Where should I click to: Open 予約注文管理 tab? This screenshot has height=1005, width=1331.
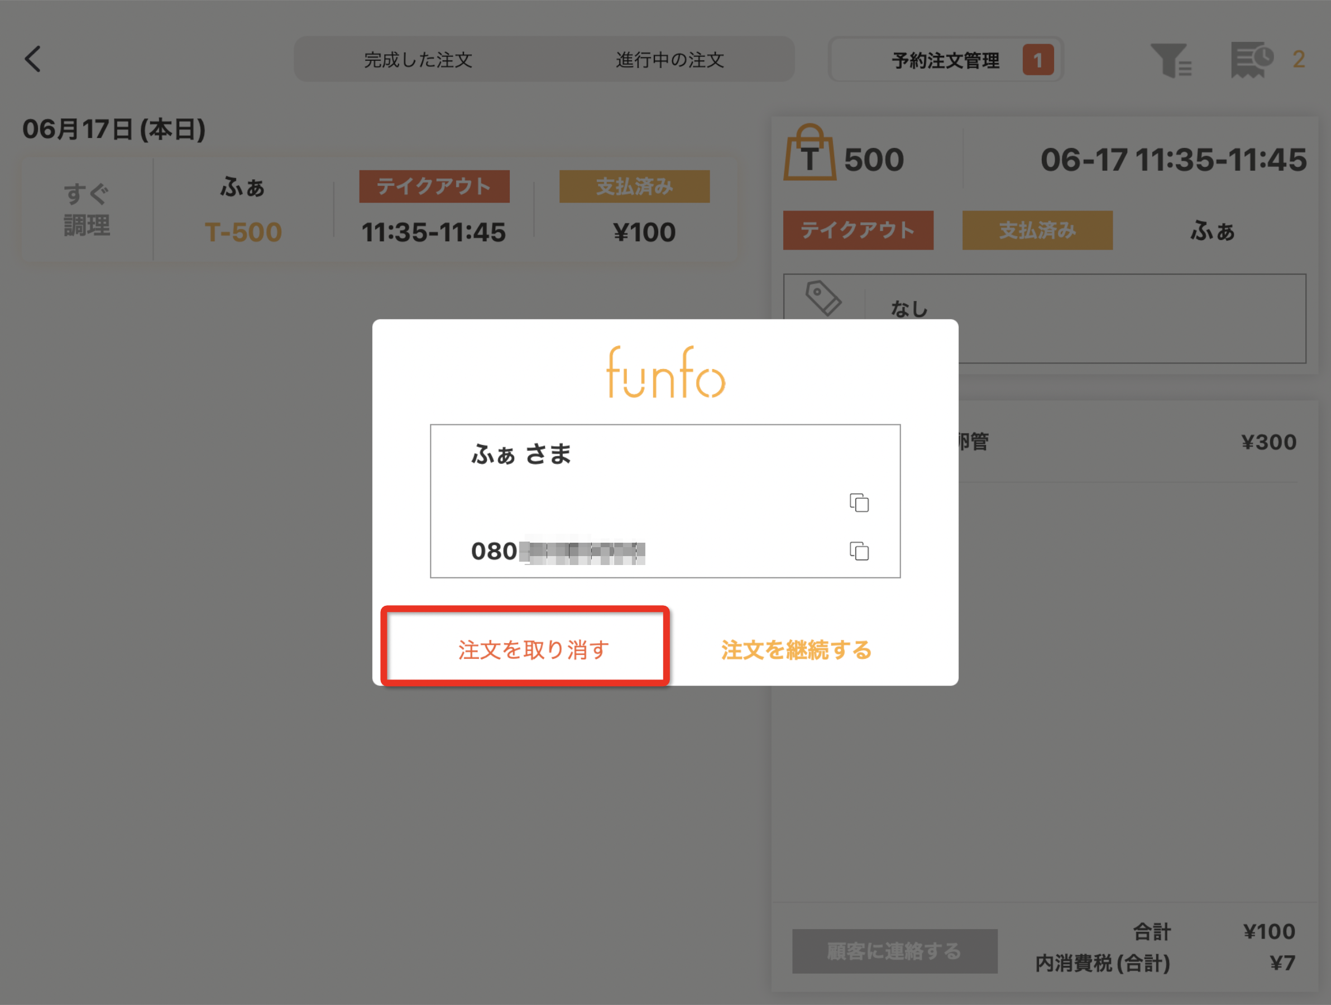tap(945, 60)
